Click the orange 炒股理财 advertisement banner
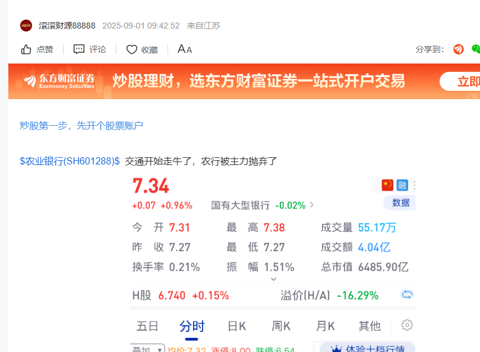 pyautogui.click(x=244, y=81)
